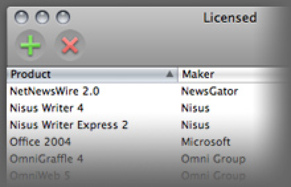Click the NewsGator maker cell
This screenshot has height=187, width=291.
209,91
